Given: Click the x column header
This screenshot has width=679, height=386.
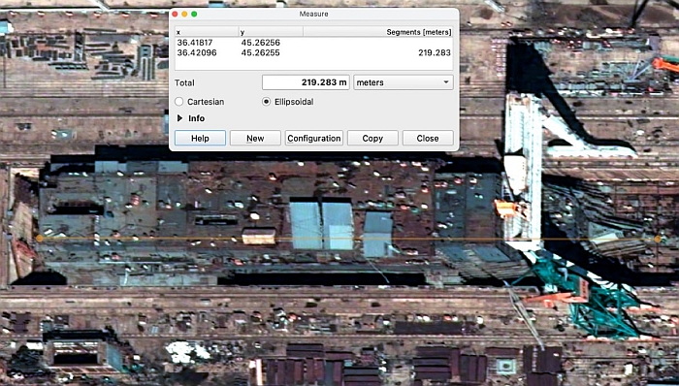Looking at the screenshot, I should tap(207, 32).
